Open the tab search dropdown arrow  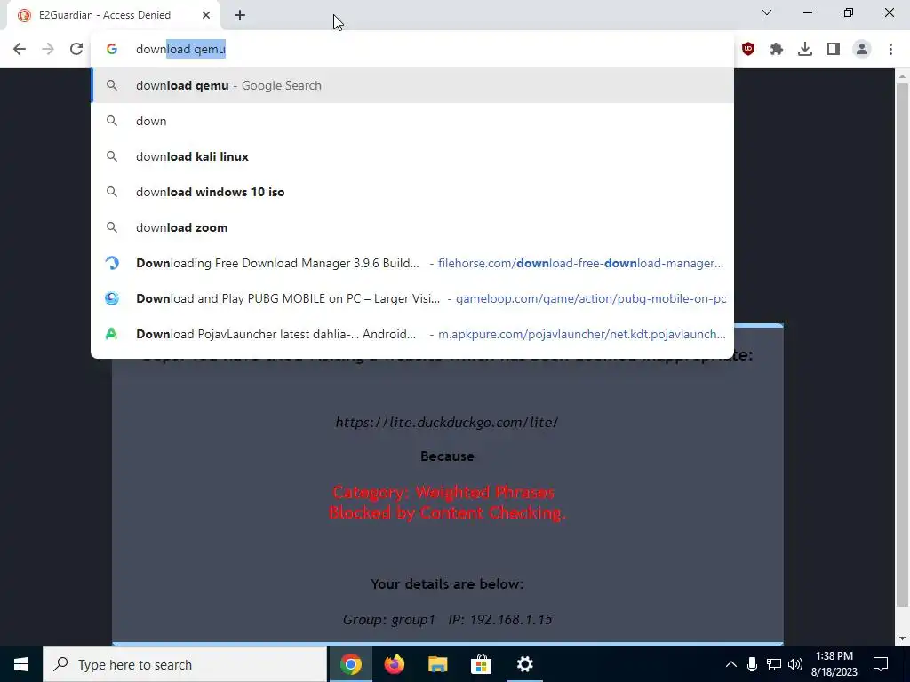pyautogui.click(x=767, y=12)
